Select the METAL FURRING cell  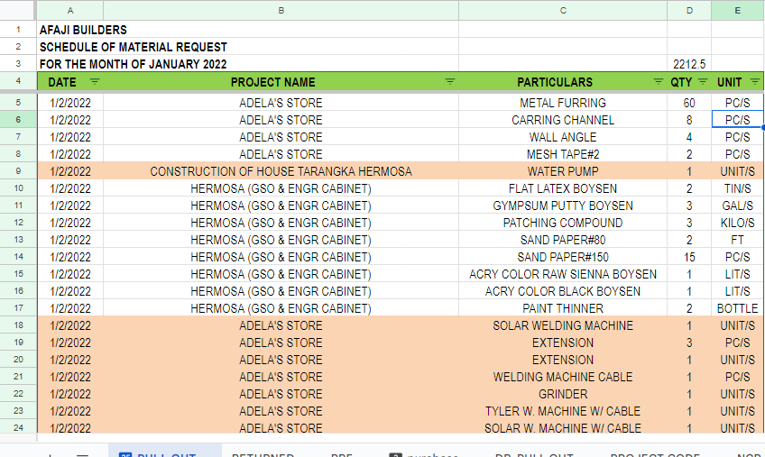[563, 103]
